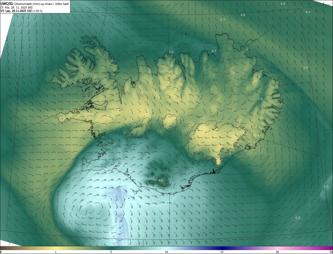
Task: Click the 4.0 value near the south coast
Action: pos(161,180)
